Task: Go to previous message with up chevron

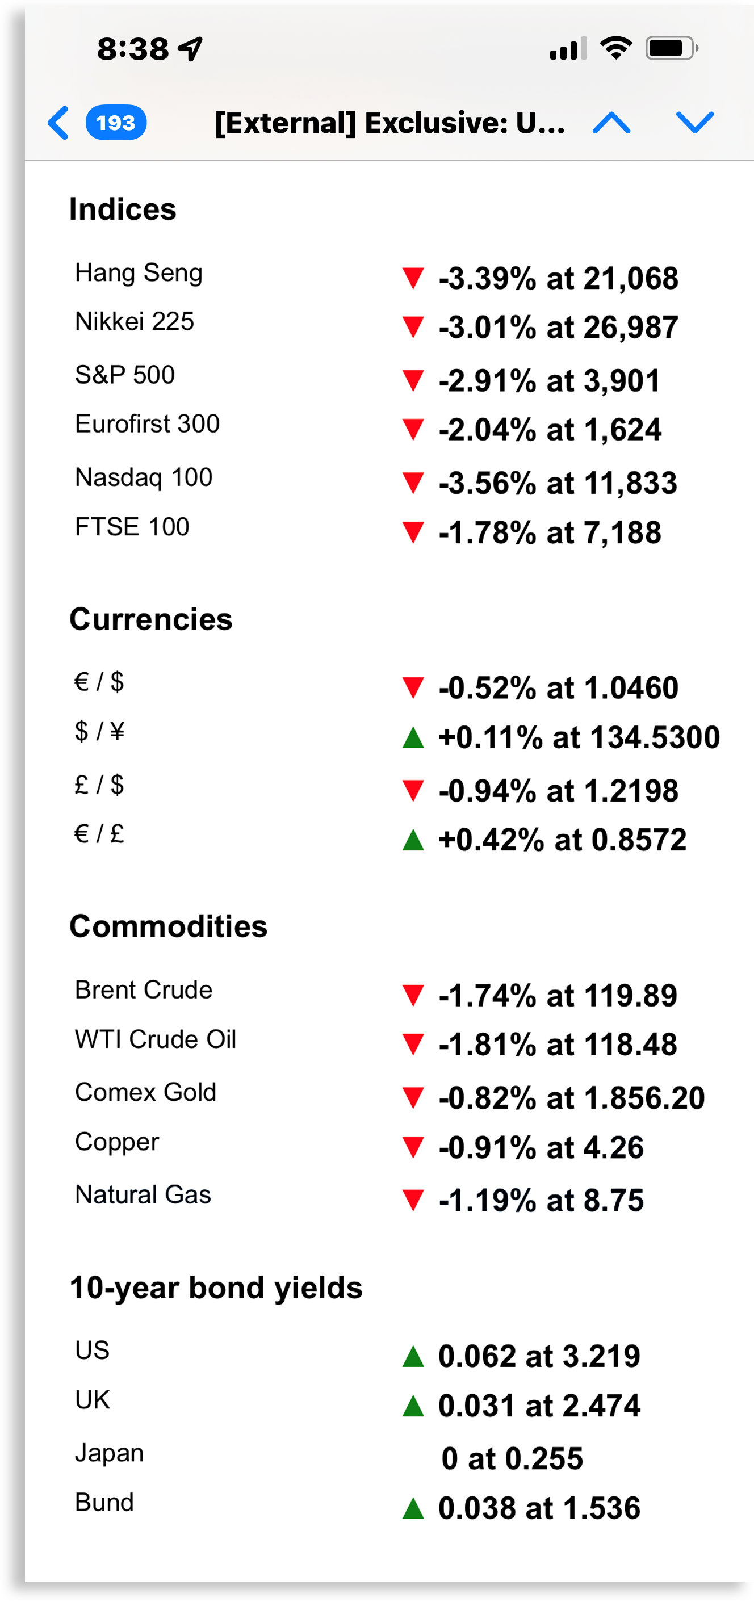Action: [611, 123]
